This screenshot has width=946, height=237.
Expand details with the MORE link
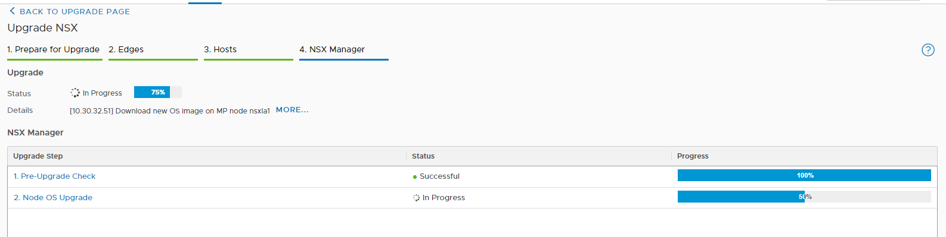[x=292, y=110]
